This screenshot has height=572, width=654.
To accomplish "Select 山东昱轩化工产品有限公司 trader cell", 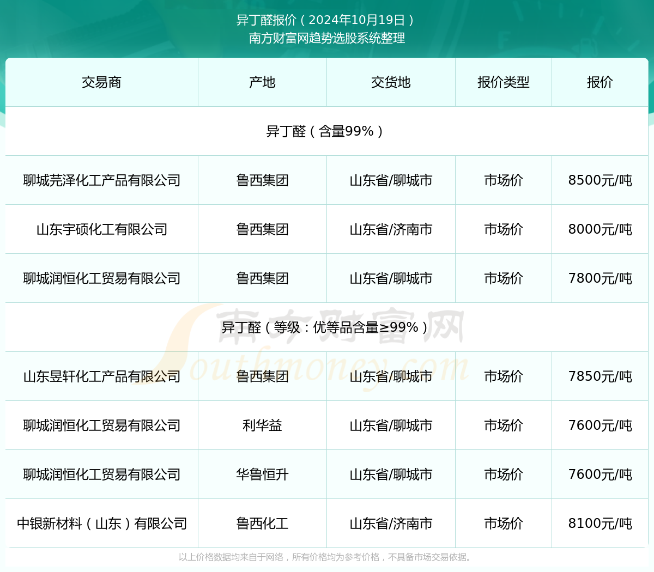I will point(102,376).
